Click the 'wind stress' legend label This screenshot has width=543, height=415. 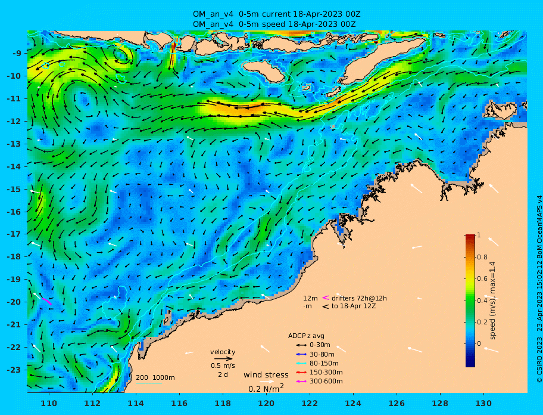pyautogui.click(x=266, y=375)
